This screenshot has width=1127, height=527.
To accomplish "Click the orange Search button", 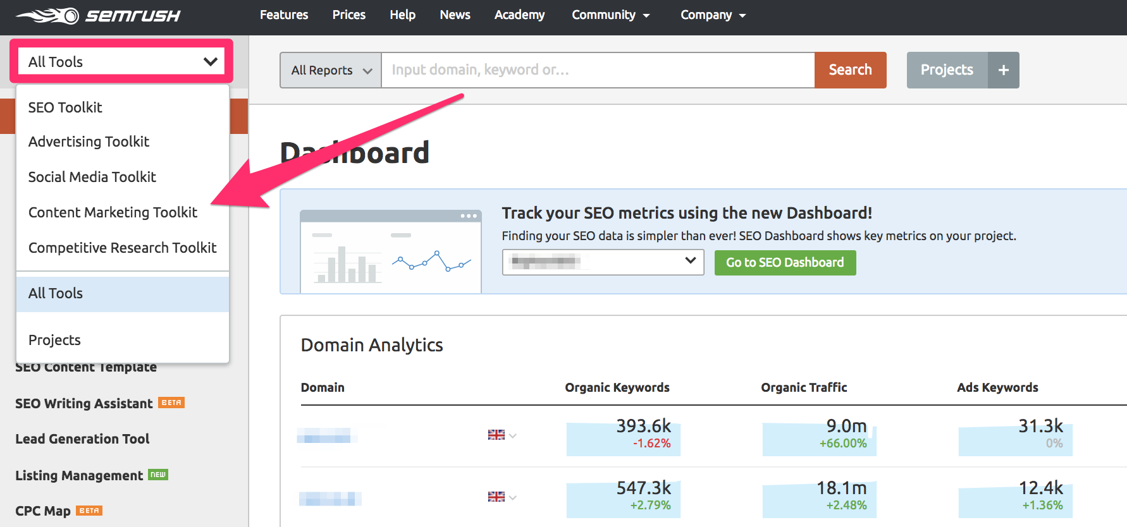I will pyautogui.click(x=850, y=70).
